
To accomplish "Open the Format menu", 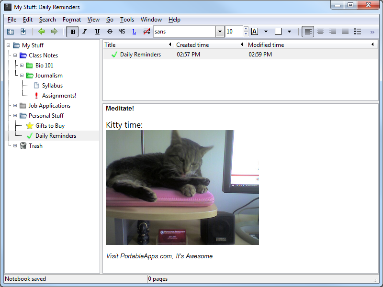I will [72, 20].
